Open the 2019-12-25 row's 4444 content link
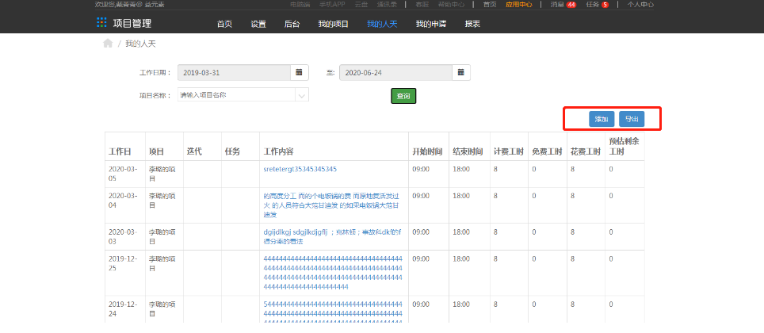764x333 pixels. [x=333, y=272]
